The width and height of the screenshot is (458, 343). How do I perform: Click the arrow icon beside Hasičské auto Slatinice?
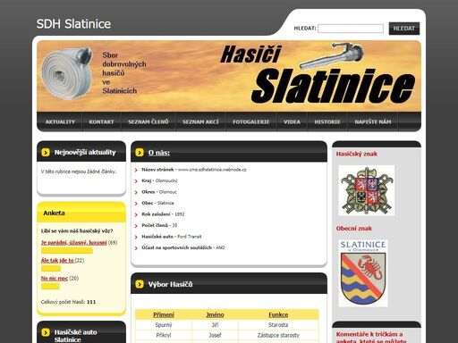click(46, 332)
